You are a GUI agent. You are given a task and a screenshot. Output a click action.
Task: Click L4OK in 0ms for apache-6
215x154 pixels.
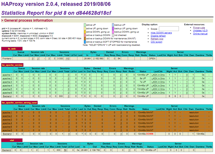[x=158, y=93]
